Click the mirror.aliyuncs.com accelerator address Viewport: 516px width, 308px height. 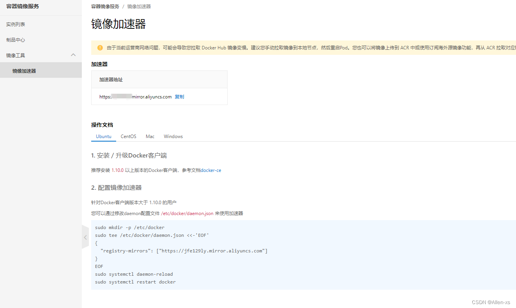coord(136,97)
